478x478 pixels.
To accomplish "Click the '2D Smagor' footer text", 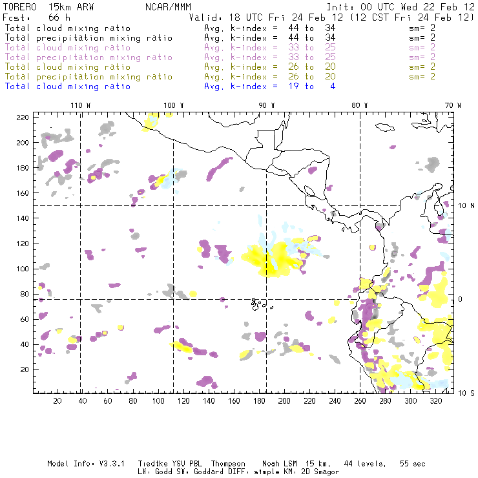I will [x=320, y=472].
